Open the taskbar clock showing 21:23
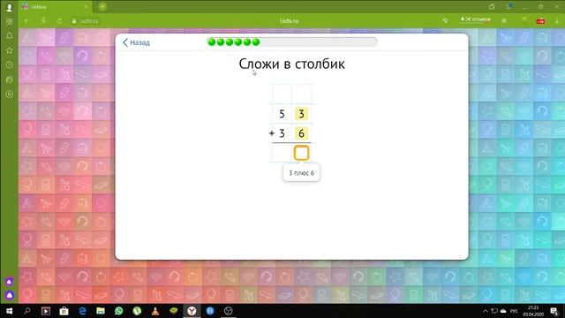 pos(533,311)
